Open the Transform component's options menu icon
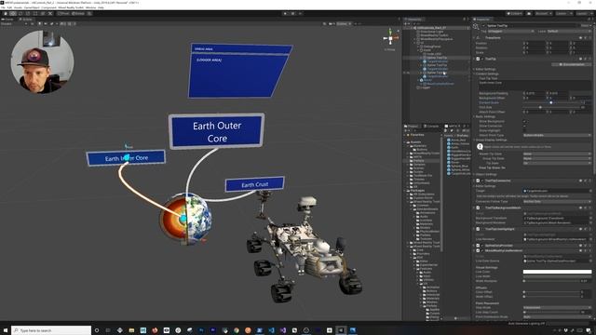This screenshot has width=596, height=335. click(x=589, y=38)
